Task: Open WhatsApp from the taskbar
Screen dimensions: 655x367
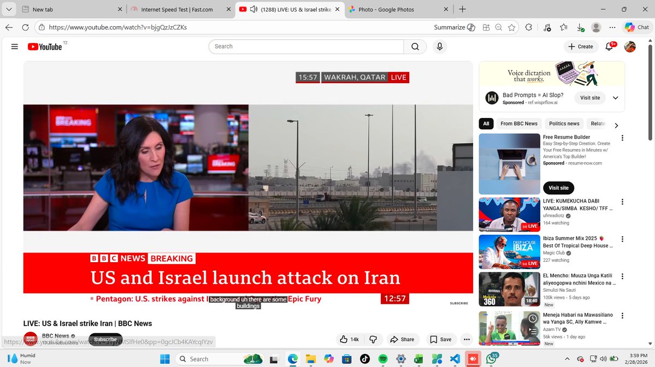Action: [x=492, y=359]
